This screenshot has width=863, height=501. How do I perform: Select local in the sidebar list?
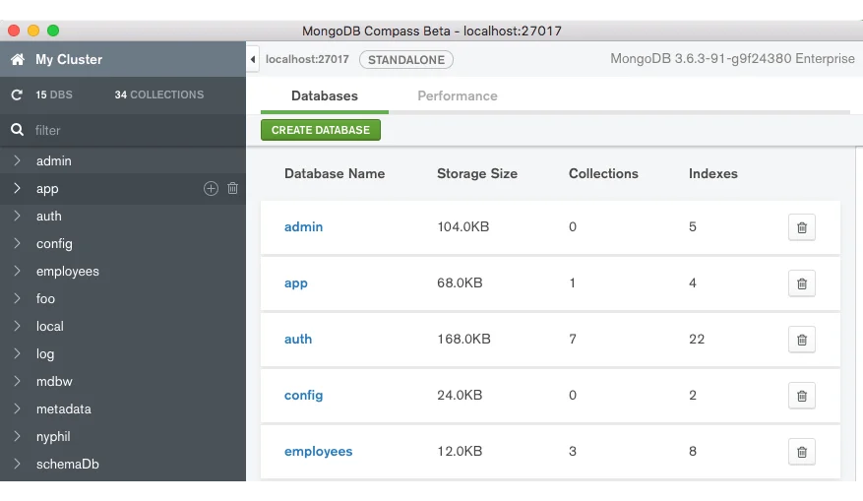tap(50, 326)
